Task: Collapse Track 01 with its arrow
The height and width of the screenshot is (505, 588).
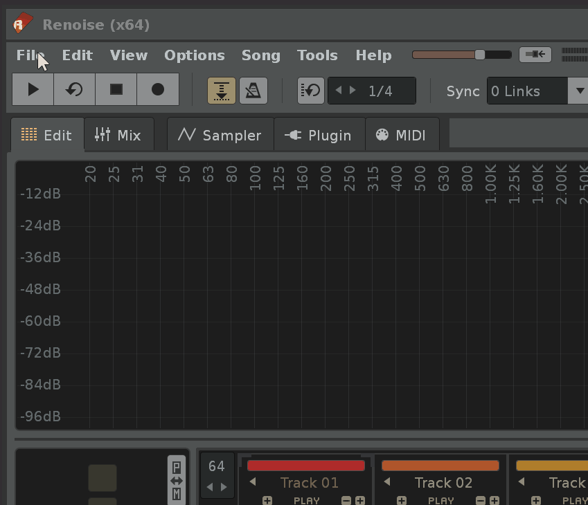Action: tap(253, 482)
